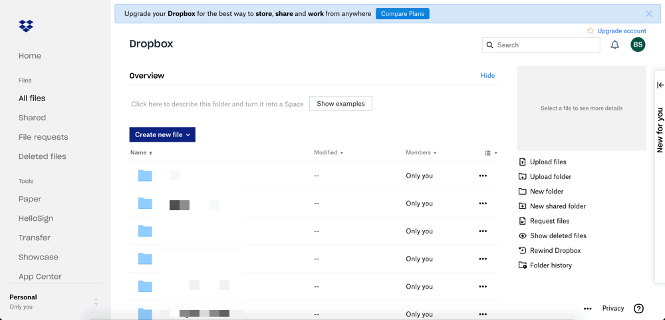Open the list view options dropdown
This screenshot has width=665, height=320.
click(491, 153)
